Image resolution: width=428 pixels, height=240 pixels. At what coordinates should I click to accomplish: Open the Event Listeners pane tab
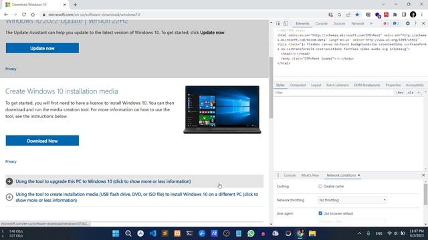point(337,85)
